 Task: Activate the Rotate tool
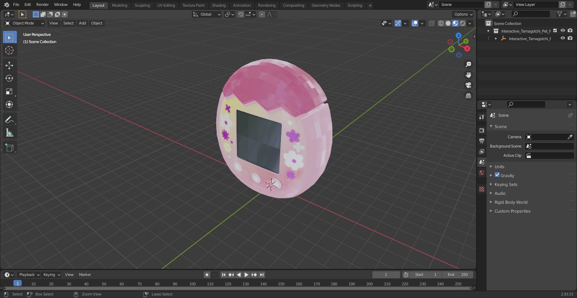[x=9, y=78]
